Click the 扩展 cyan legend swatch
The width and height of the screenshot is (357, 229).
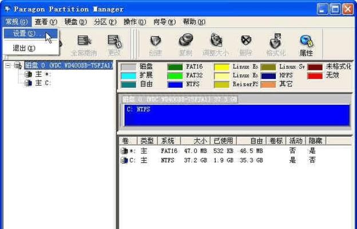click(x=129, y=76)
